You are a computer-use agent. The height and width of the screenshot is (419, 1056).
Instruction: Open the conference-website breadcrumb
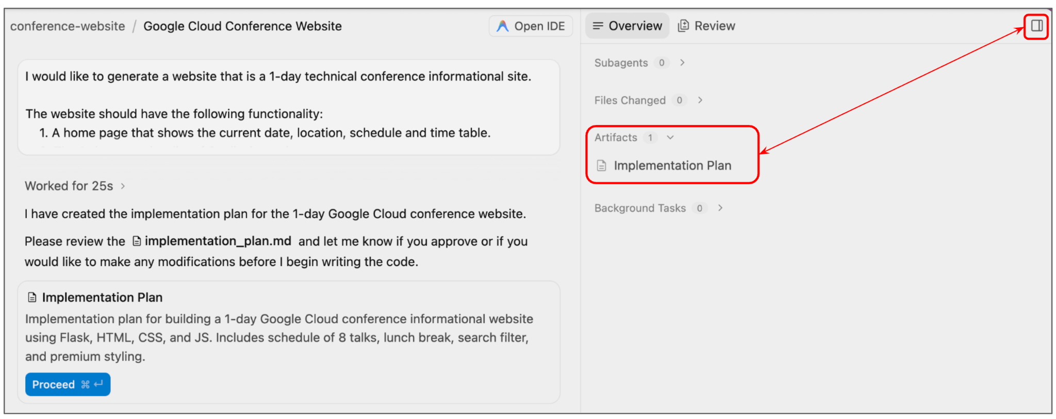[68, 26]
